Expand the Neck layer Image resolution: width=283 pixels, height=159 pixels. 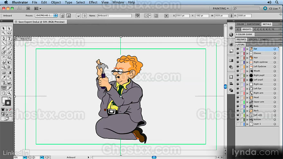tap(247, 111)
